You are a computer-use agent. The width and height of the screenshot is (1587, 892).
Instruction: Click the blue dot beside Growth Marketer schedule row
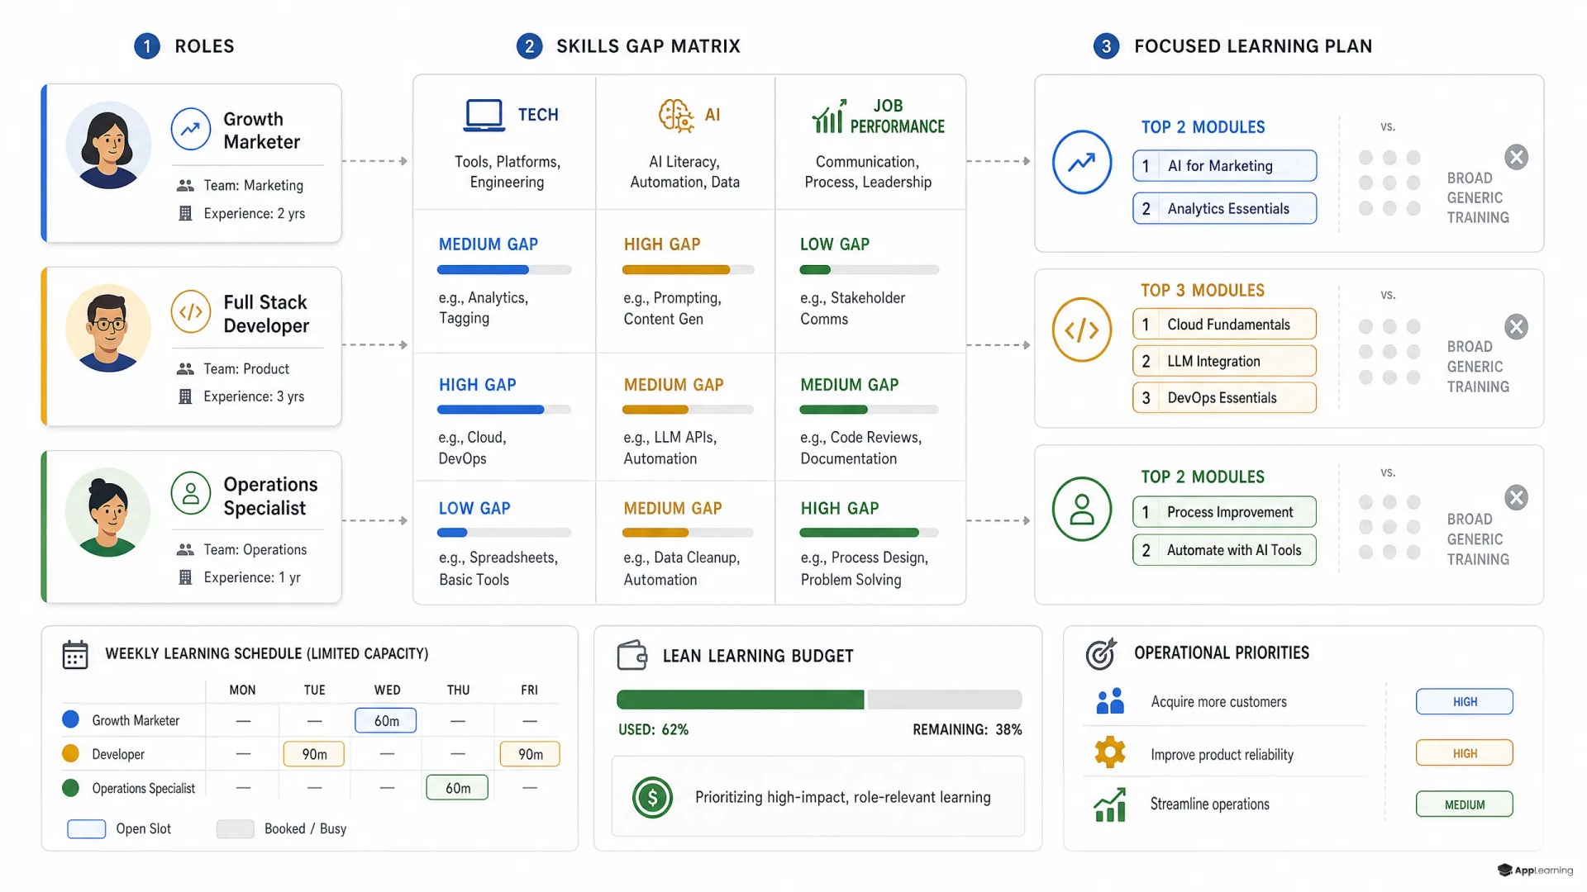71,720
